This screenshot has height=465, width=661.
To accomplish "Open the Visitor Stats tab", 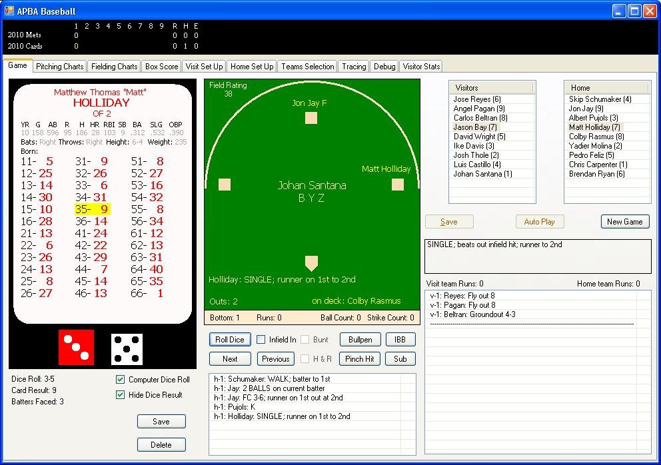I will point(420,66).
